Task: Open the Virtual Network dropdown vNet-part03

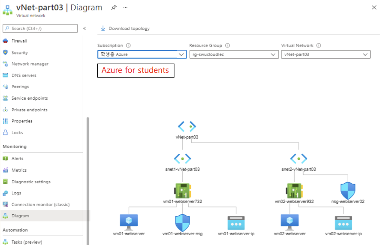Action: tap(326, 54)
